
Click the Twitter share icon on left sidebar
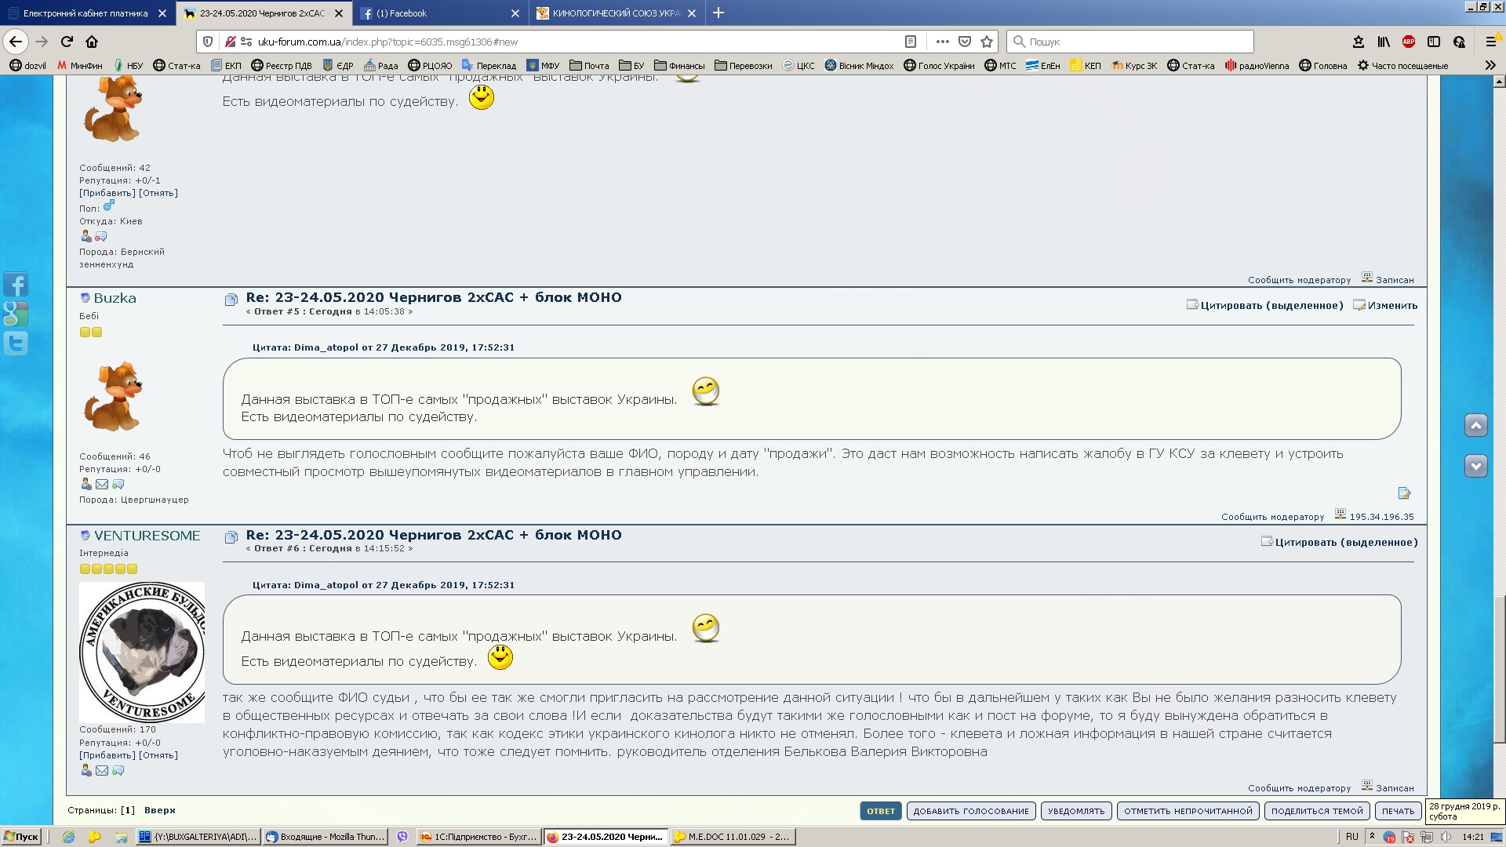[x=16, y=344]
